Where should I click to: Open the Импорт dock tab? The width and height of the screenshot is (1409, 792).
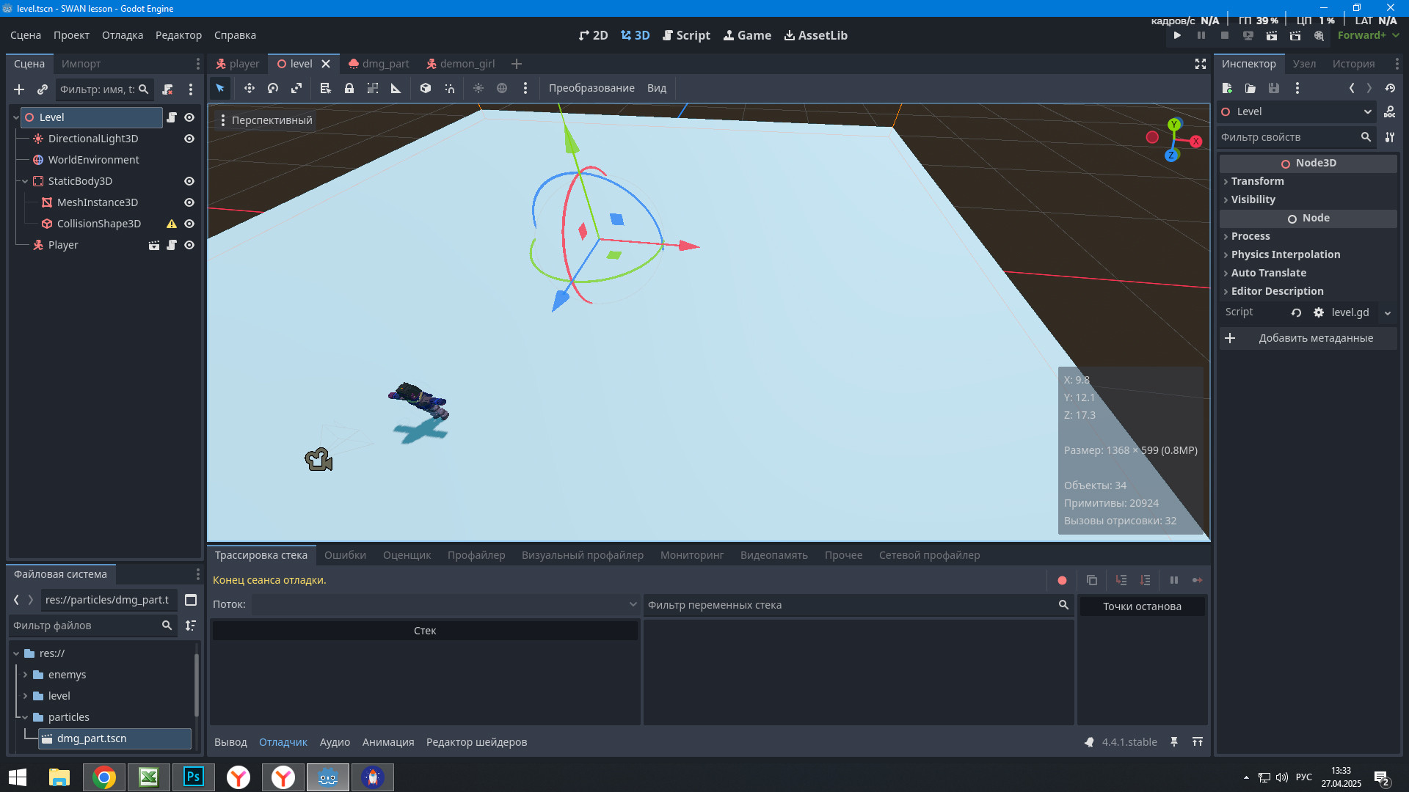pos(81,64)
